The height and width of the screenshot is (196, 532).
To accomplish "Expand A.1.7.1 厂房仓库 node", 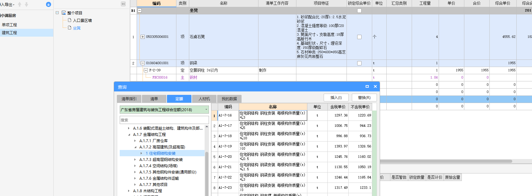I will (135, 141).
